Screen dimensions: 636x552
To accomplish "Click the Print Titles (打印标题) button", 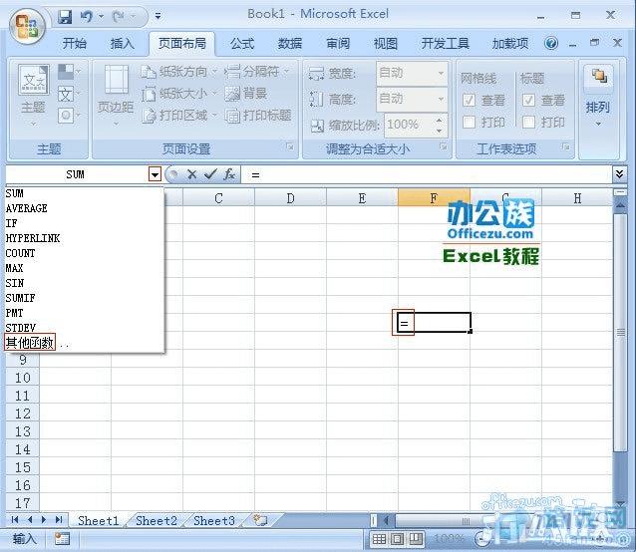I will pos(258,116).
